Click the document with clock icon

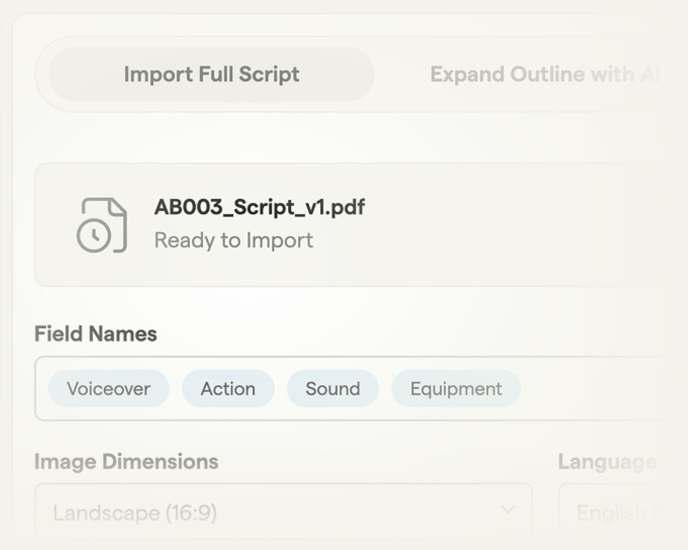point(103,226)
